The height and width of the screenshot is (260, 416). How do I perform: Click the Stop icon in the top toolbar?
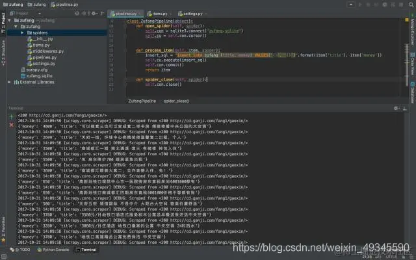(x=401, y=5)
